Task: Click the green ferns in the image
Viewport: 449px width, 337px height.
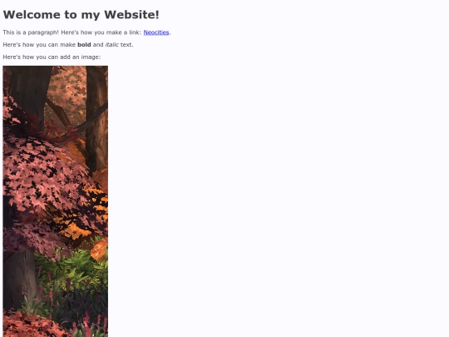Action: [69, 270]
